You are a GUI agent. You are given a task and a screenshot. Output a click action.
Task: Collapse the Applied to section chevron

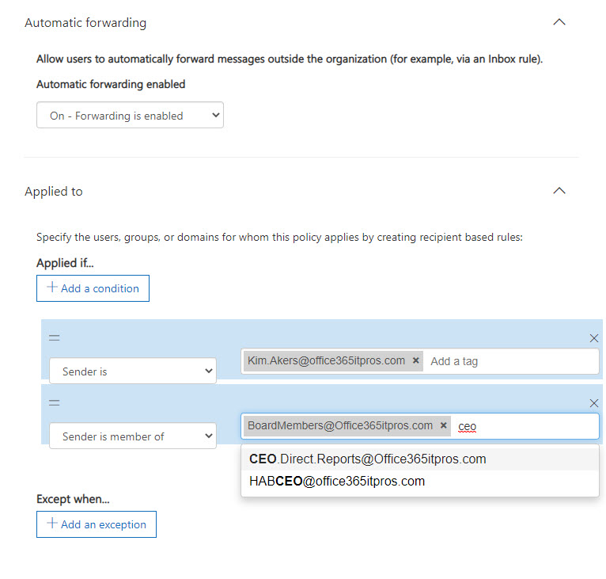(x=559, y=191)
